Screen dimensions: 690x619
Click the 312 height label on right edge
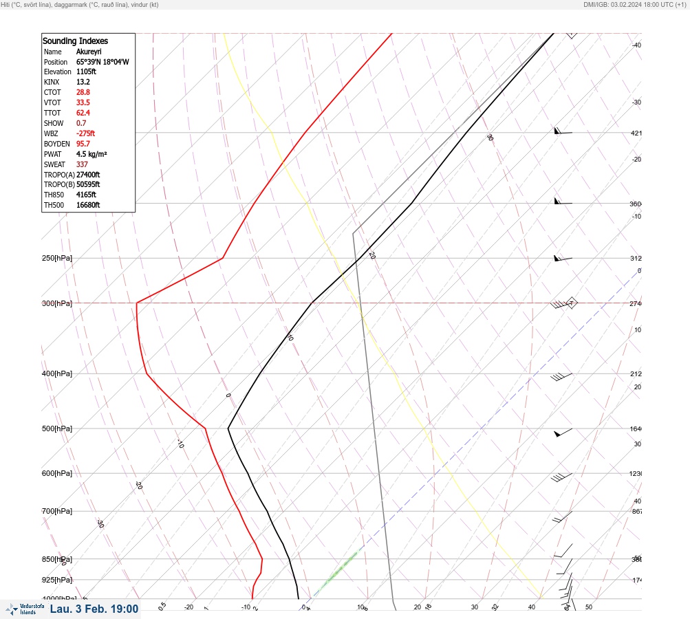pyautogui.click(x=636, y=259)
